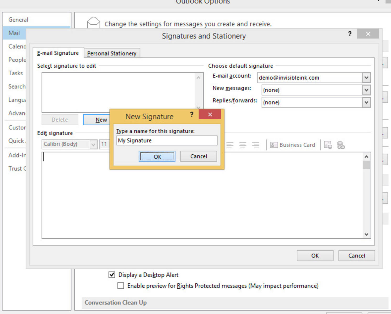
Task: Open the font size 11 box
Action: (x=104, y=144)
